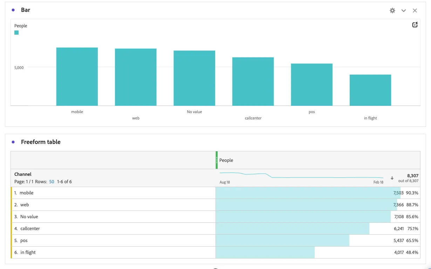
Task: Click the in flight axis label under chart
Action: tap(370, 118)
